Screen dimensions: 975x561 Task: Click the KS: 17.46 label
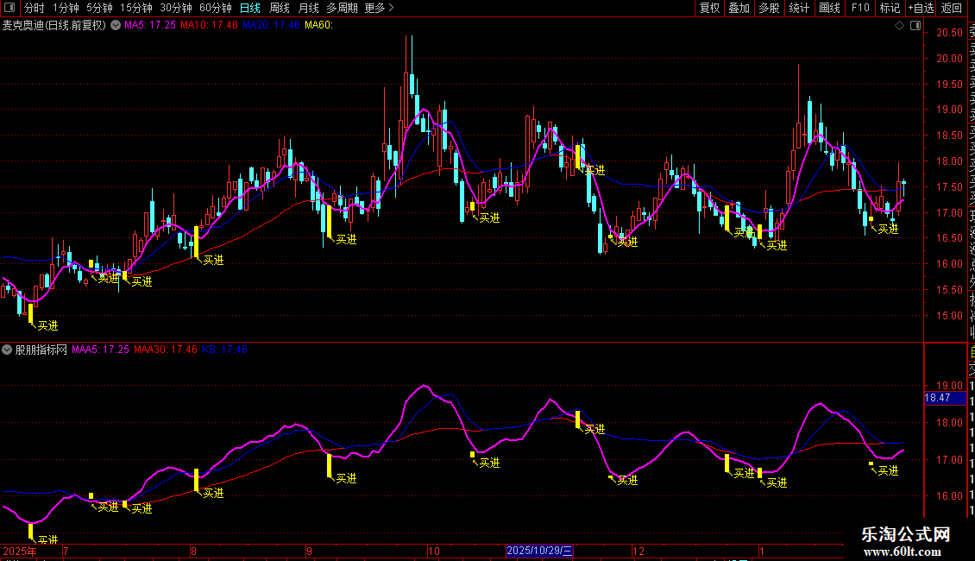pos(224,350)
